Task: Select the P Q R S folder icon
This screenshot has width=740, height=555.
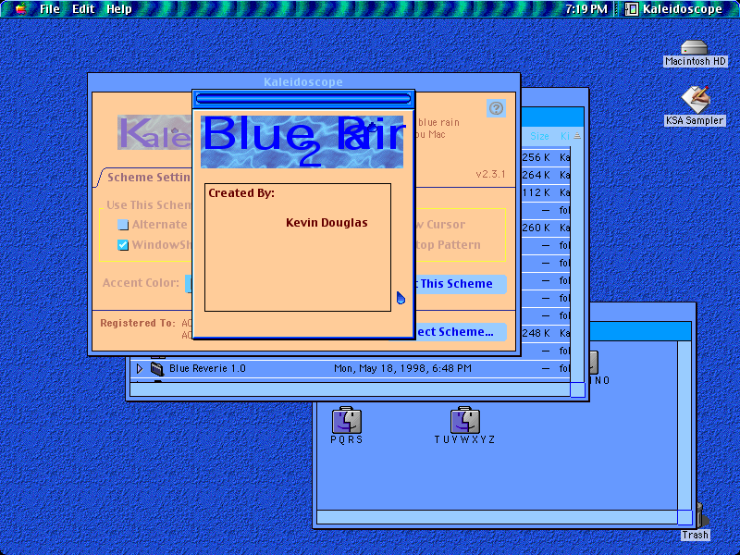Action: pos(347,420)
